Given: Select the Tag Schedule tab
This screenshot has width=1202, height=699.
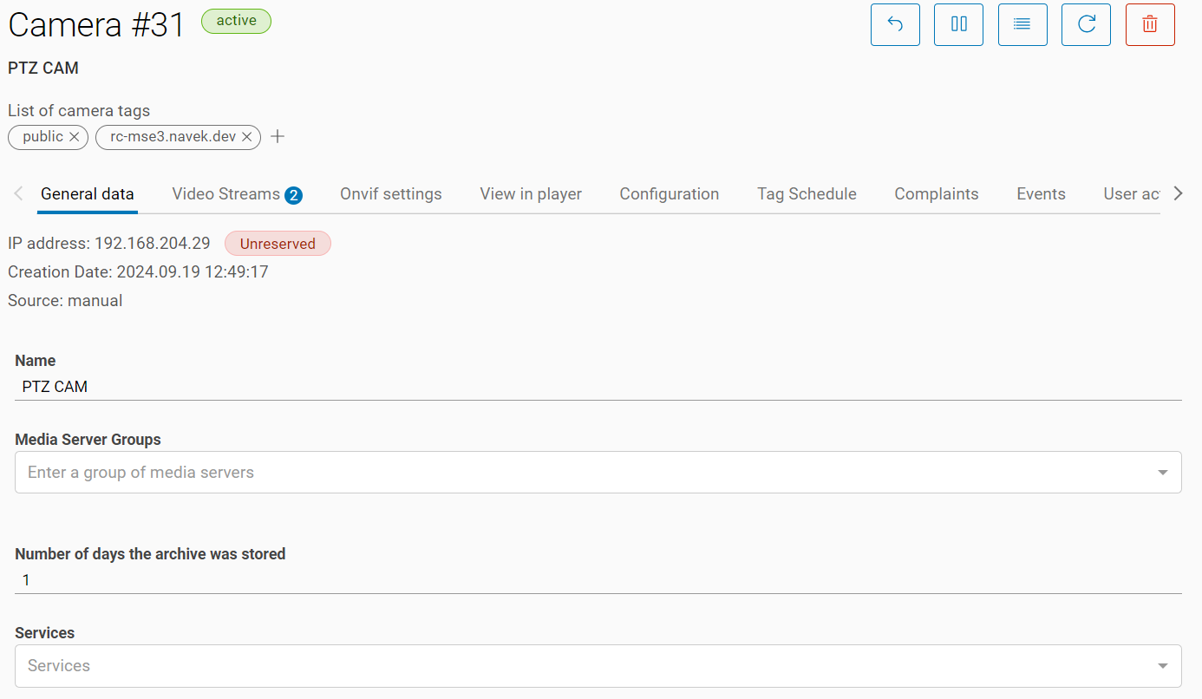Looking at the screenshot, I should (x=807, y=194).
